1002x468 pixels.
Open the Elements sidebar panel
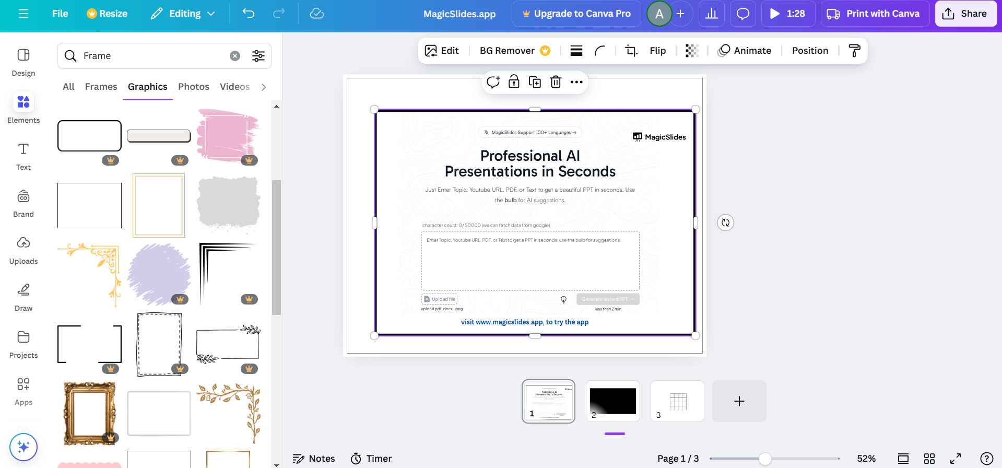tap(23, 109)
